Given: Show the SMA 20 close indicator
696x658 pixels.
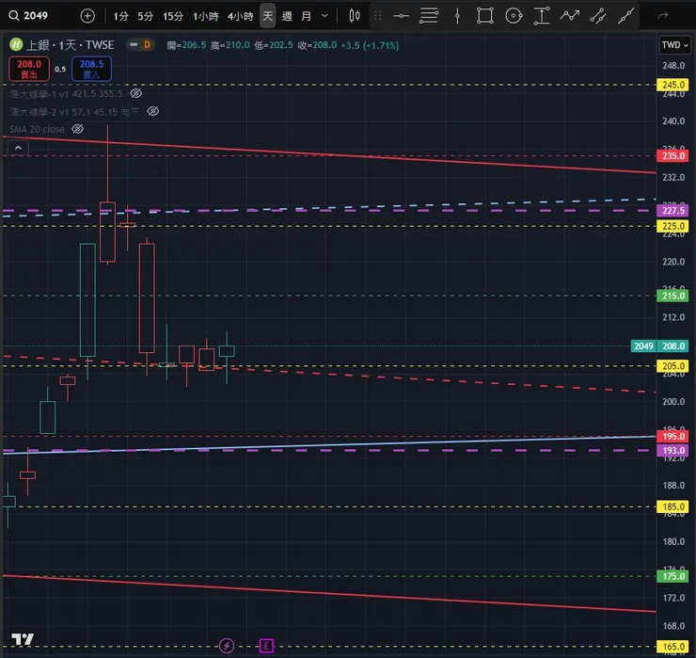Looking at the screenshot, I should point(77,129).
